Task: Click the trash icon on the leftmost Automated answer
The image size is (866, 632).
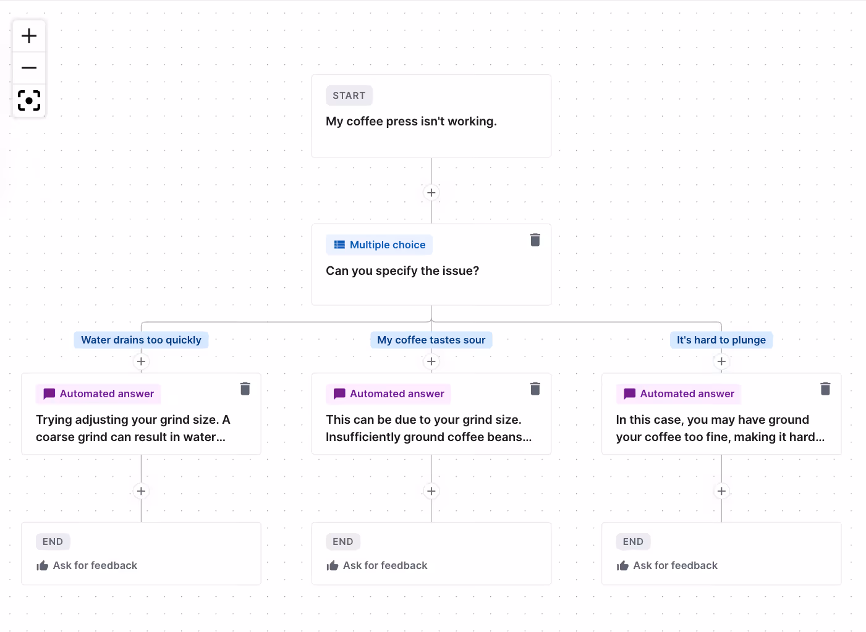Action: [x=245, y=389]
